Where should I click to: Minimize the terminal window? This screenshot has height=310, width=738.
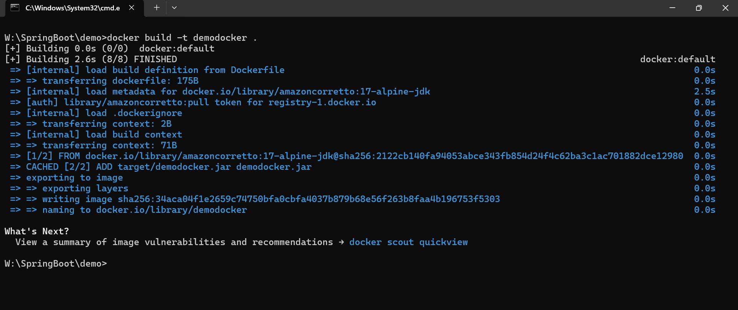(673, 8)
